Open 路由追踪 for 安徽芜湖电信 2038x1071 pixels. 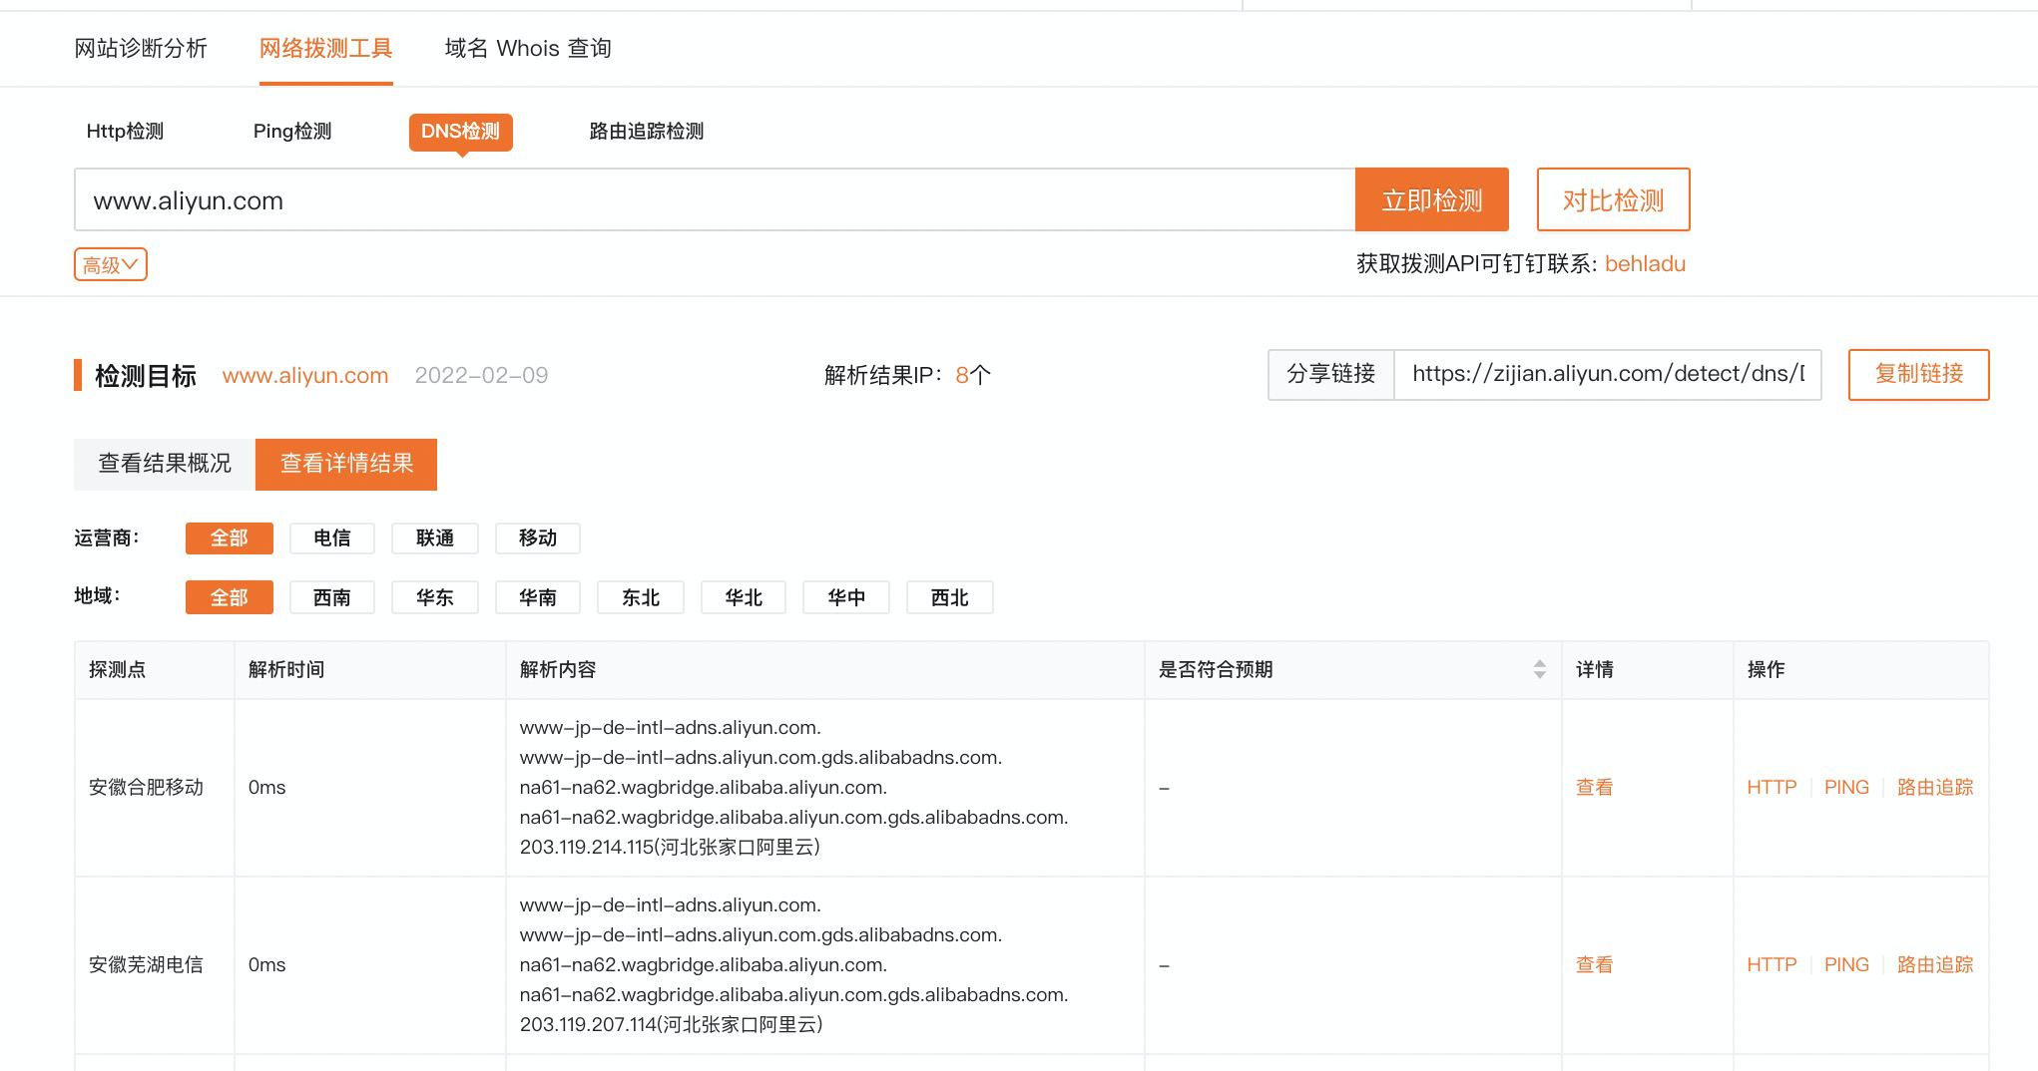coord(1935,964)
